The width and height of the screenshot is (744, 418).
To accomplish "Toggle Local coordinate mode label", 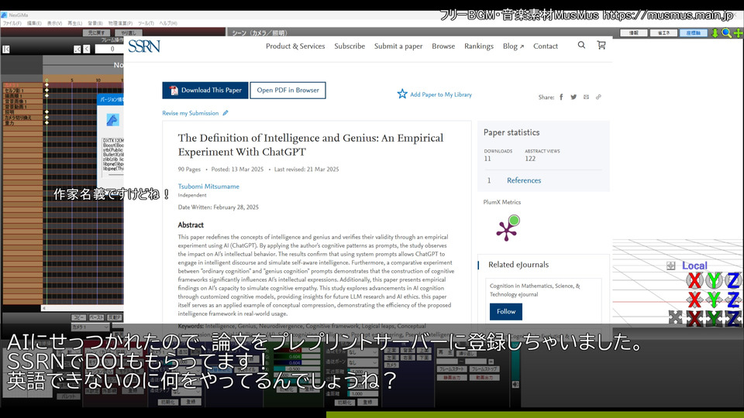I will pos(694,266).
